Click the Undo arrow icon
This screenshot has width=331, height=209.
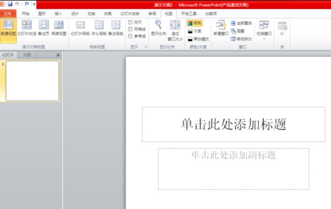pyautogui.click(x=17, y=4)
